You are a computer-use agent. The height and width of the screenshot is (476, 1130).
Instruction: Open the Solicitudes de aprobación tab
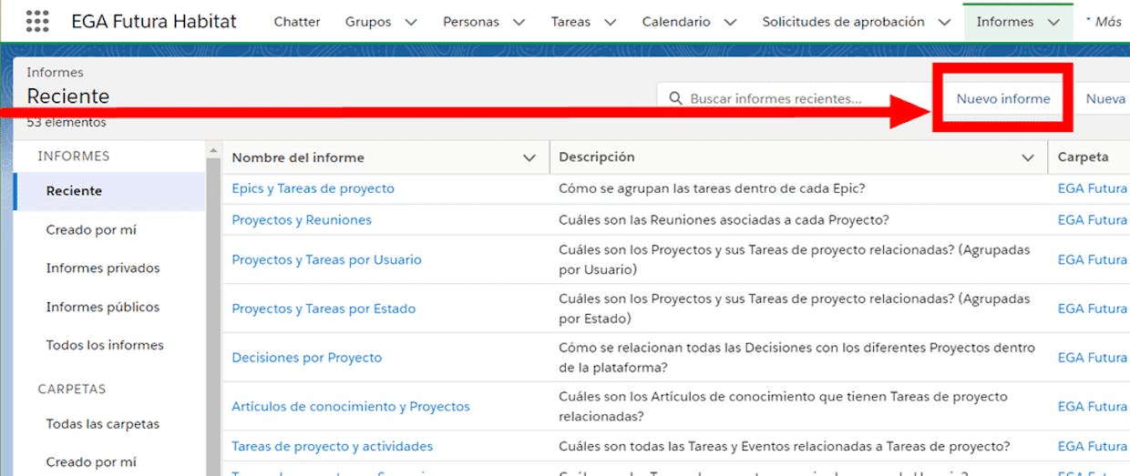click(x=843, y=22)
